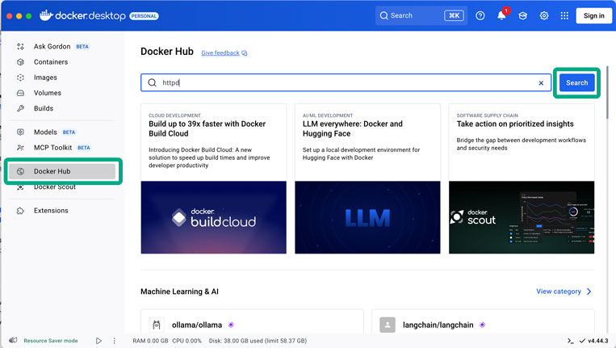
Task: Click the Images icon in sidebar
Action: tap(20, 78)
